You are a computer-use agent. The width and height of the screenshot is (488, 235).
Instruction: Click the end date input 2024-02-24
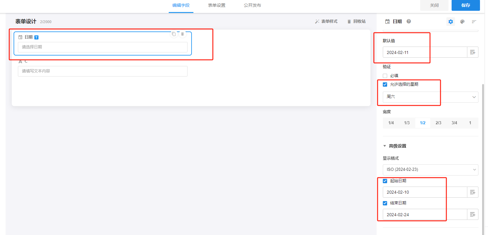(x=425, y=214)
